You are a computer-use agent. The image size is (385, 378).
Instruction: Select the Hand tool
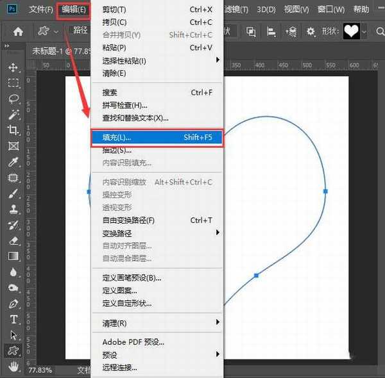13,365
